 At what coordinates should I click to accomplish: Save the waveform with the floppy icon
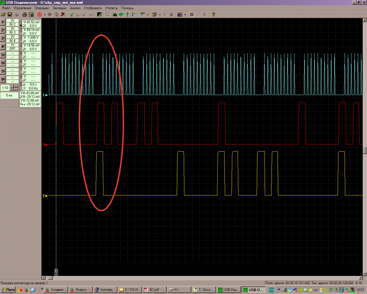(10, 14)
